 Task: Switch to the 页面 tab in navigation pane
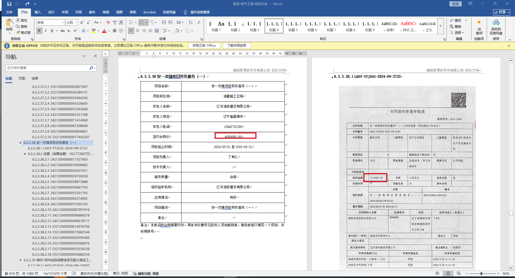click(22, 79)
